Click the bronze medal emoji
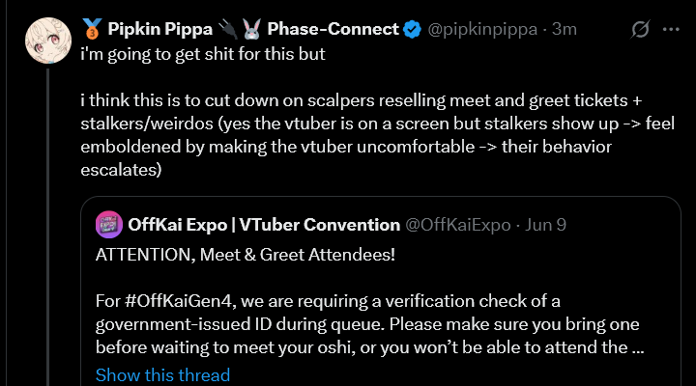This screenshot has height=386, width=696. [92, 29]
